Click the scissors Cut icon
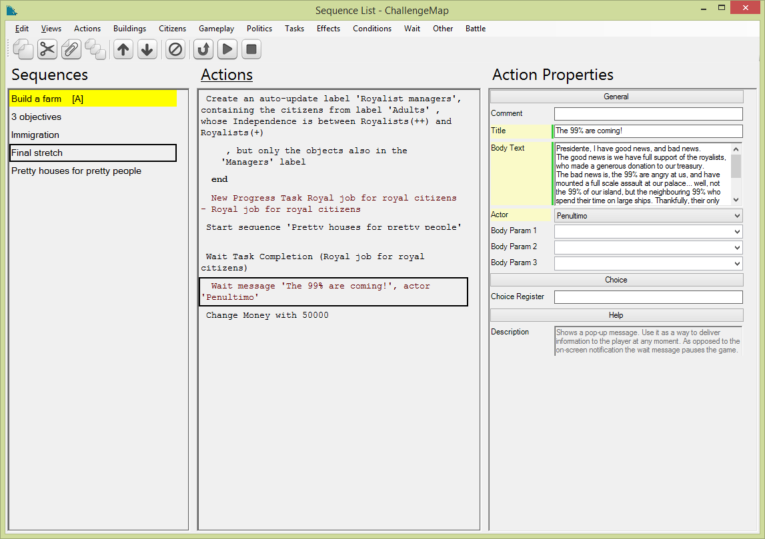 tap(47, 49)
